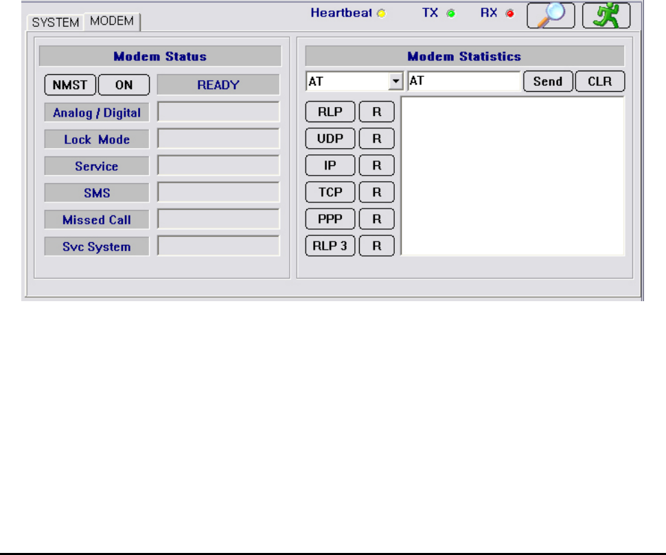Click the RLP 3 statistics button
The height and width of the screenshot is (555, 666).
point(330,246)
